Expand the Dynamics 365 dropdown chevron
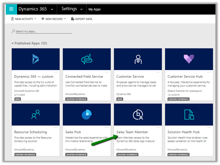220x165 pixels. (x=52, y=9)
